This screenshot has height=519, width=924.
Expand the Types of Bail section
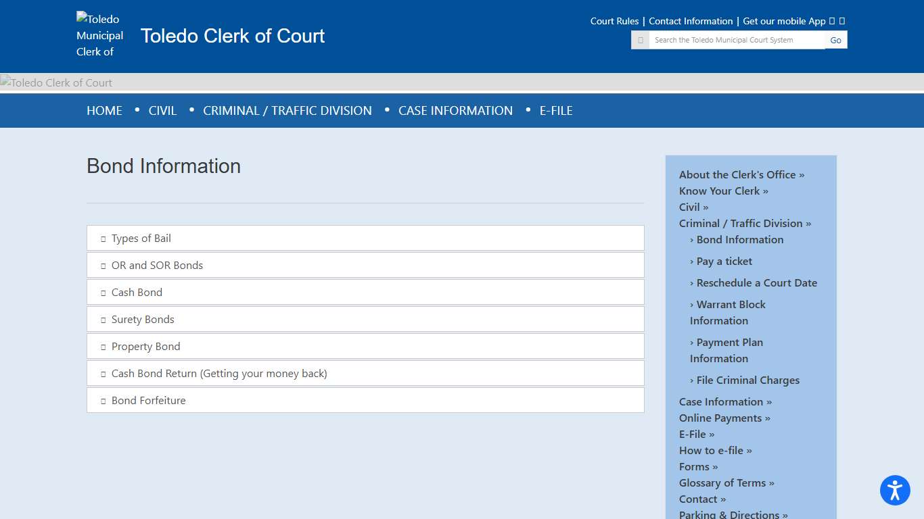(x=365, y=239)
